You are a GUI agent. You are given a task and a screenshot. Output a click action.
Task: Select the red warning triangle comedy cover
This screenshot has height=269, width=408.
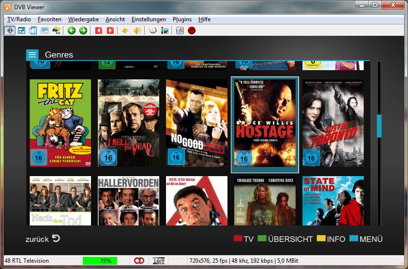[x=196, y=201]
